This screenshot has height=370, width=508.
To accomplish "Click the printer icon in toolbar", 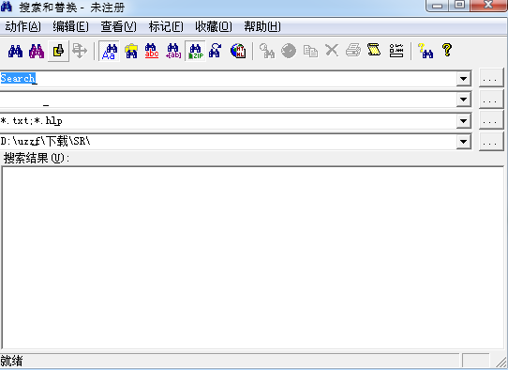I will [x=353, y=51].
